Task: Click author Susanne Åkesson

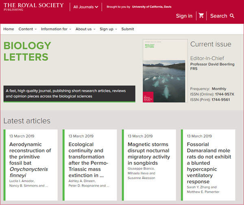Action: (141, 178)
